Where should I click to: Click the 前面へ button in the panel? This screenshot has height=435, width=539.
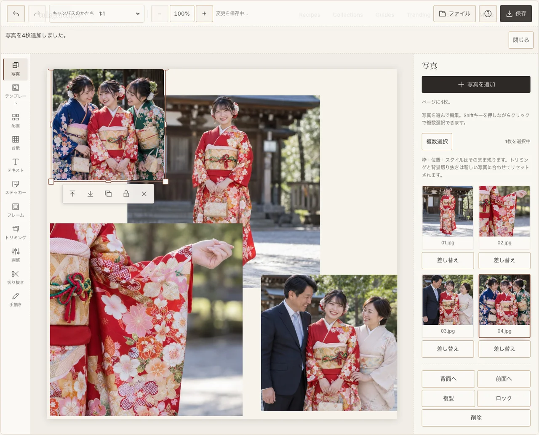point(504,379)
